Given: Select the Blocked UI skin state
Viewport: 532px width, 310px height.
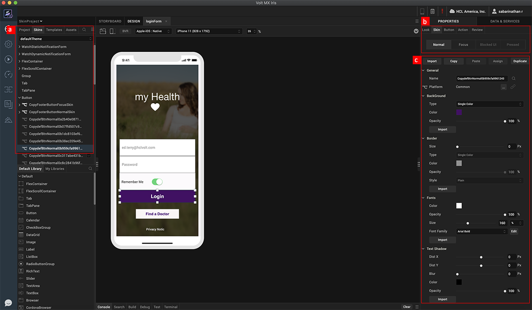Looking at the screenshot, I should click(x=488, y=45).
